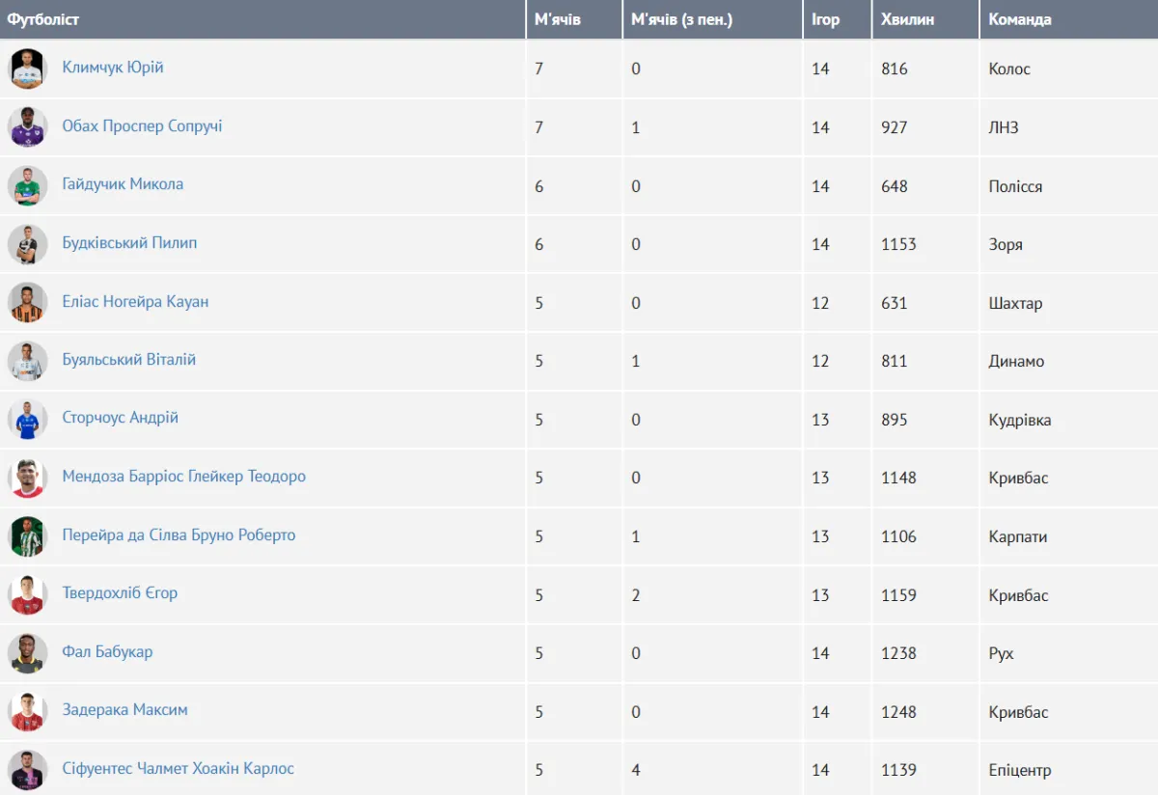Click Сторчоус Андрій's avatar photo

point(28,420)
